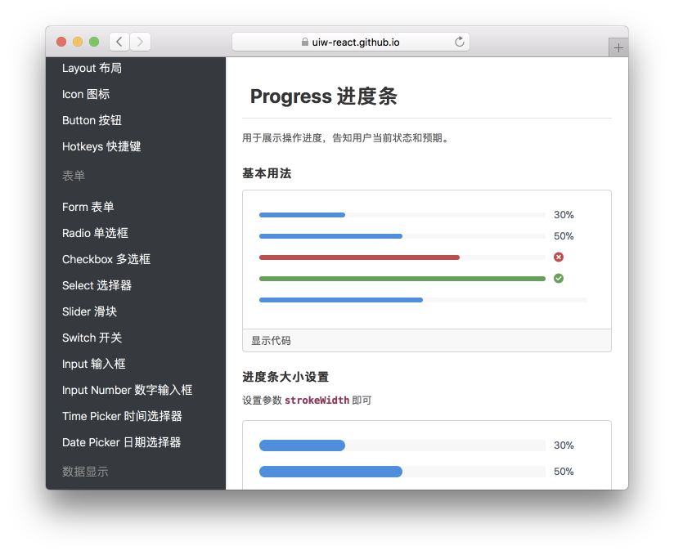Viewport: 674px width, 555px height.
Task: Click the red error progress bar
Action: coord(402,257)
